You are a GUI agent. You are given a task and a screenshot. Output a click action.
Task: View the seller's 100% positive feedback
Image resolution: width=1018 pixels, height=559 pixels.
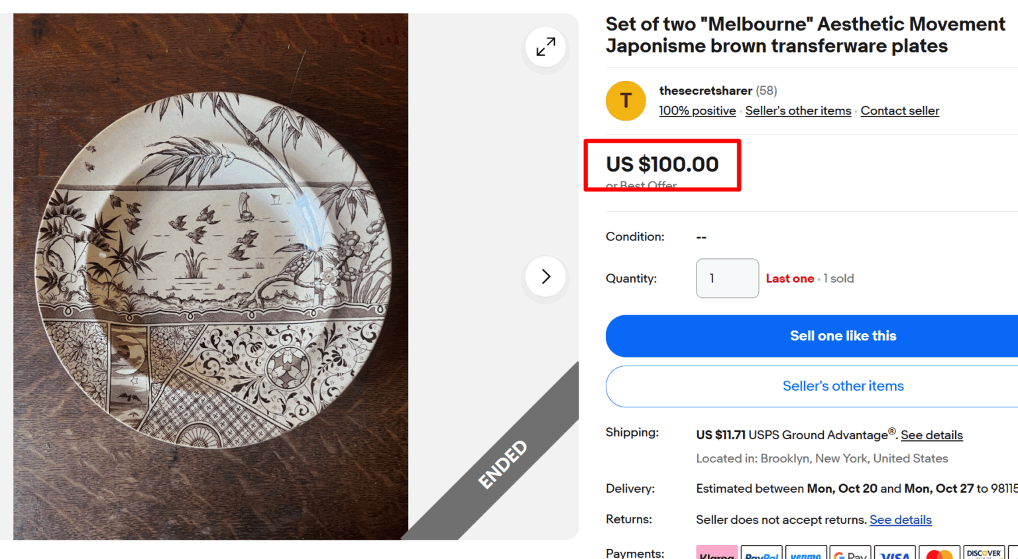tap(697, 111)
